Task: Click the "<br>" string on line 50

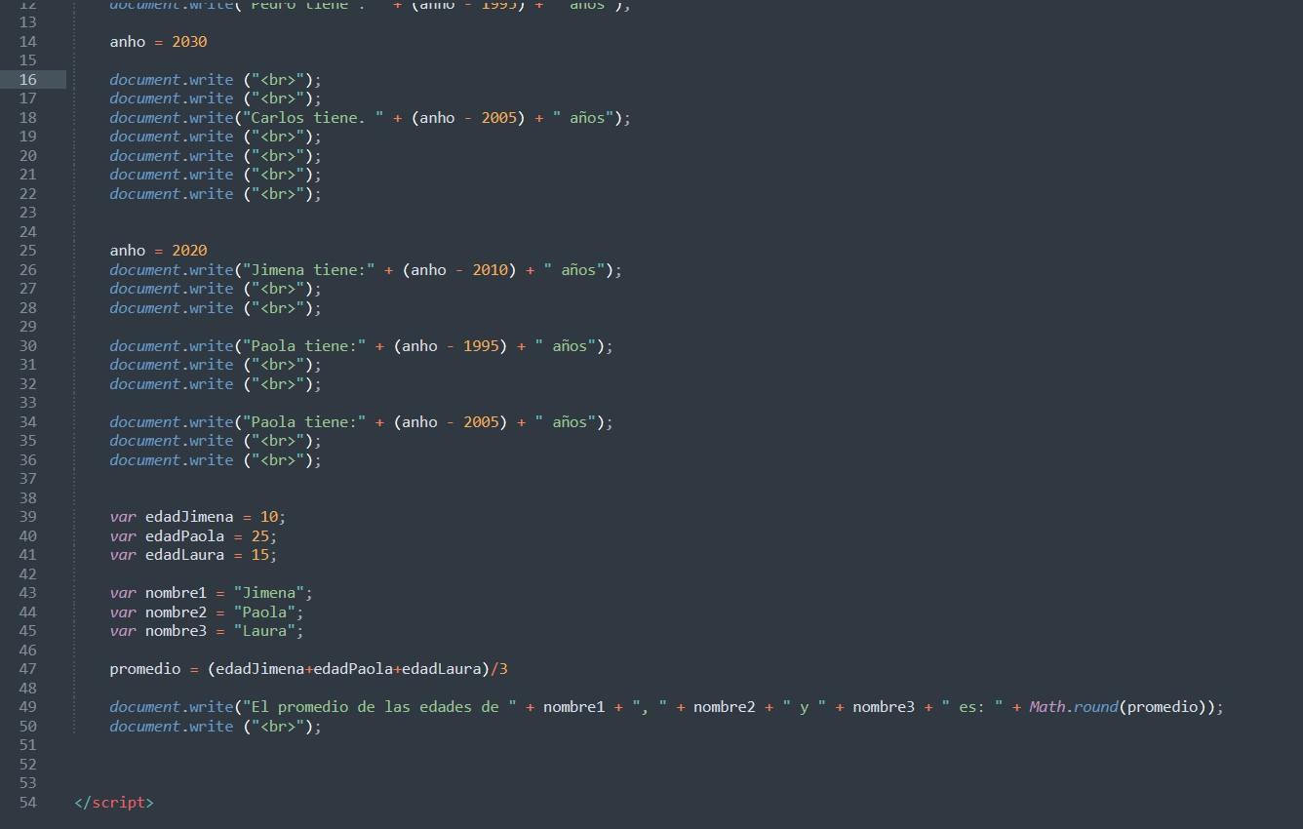Action: 278,727
